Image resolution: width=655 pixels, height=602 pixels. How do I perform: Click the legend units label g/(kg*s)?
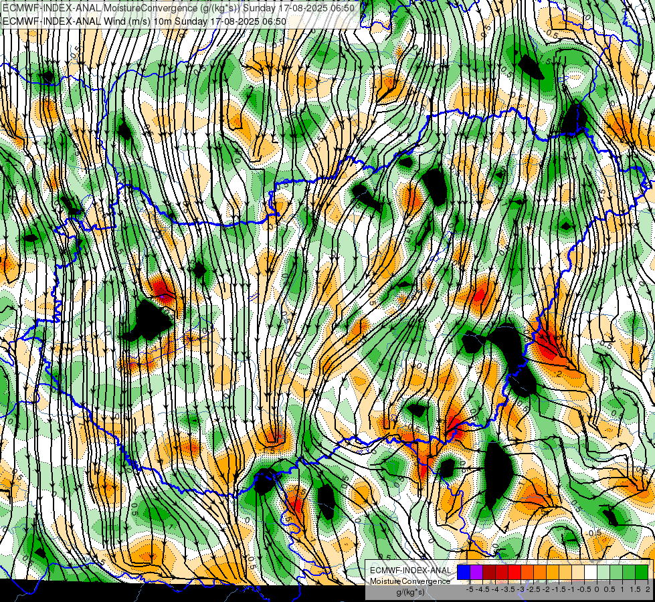(411, 592)
